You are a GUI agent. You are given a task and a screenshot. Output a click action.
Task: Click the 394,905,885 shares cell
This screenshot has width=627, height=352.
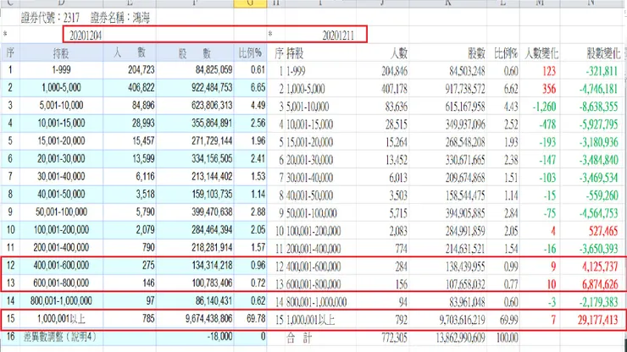[x=465, y=213]
